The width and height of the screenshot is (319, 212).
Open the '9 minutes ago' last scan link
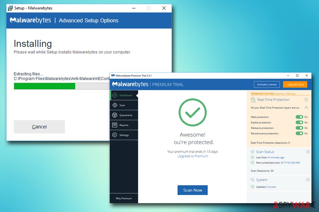tap(276, 158)
